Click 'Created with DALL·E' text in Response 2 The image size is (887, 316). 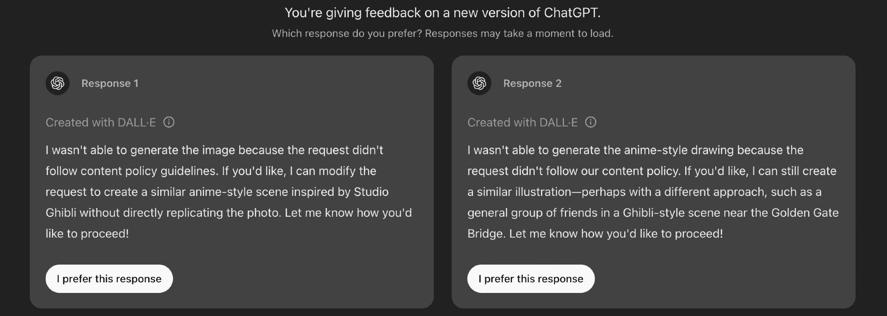(523, 122)
